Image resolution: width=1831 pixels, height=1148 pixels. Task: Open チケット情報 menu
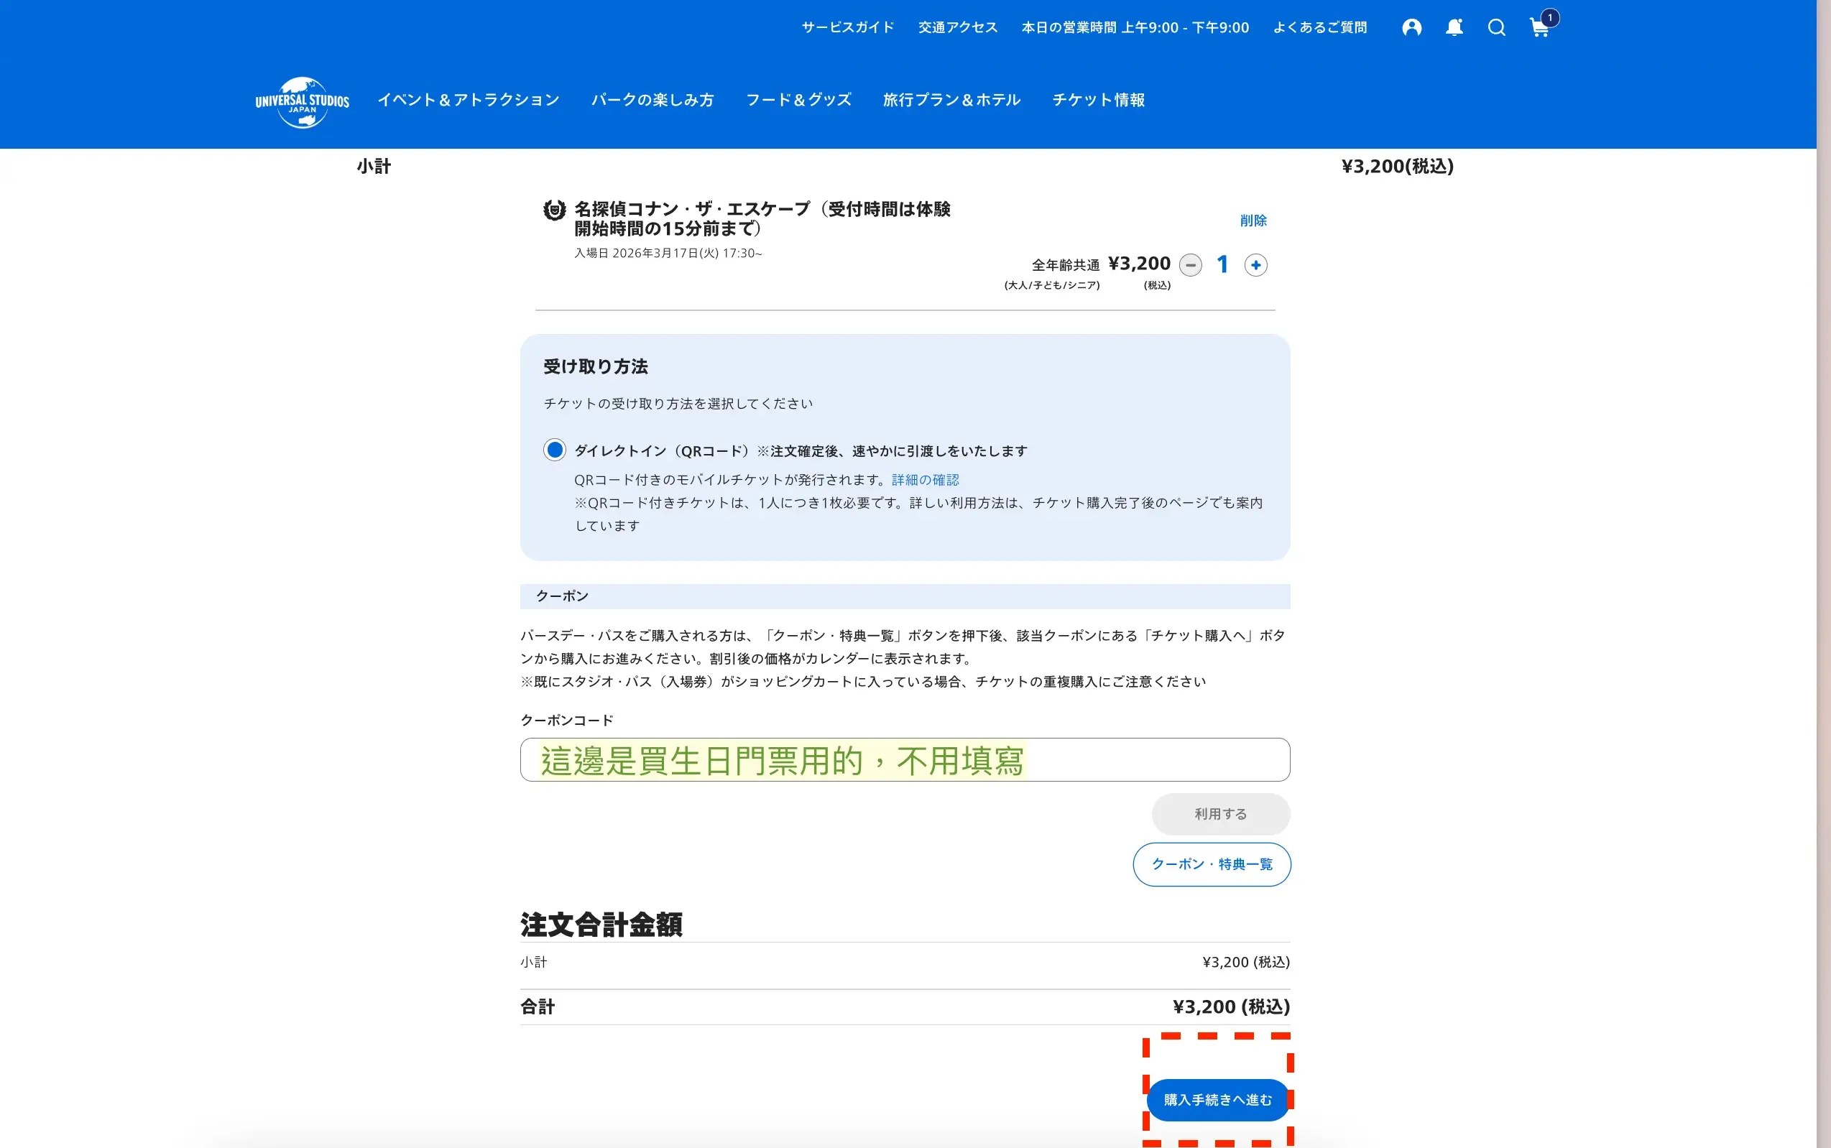[1098, 101]
